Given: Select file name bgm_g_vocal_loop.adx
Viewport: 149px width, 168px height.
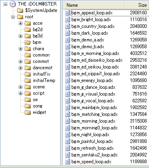Looking at the screenshot, I should point(93,101).
